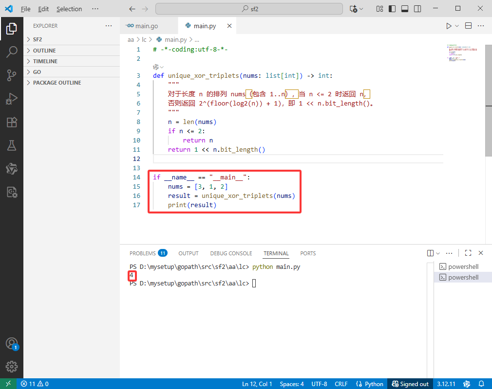The height and width of the screenshot is (389, 492).
Task: Open notifications bell in status bar
Action: pos(481,384)
